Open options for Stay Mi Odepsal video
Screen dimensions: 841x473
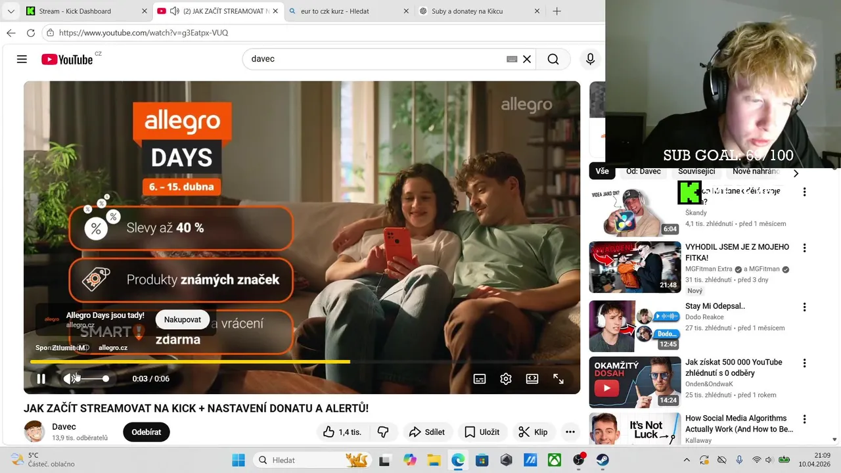click(804, 307)
